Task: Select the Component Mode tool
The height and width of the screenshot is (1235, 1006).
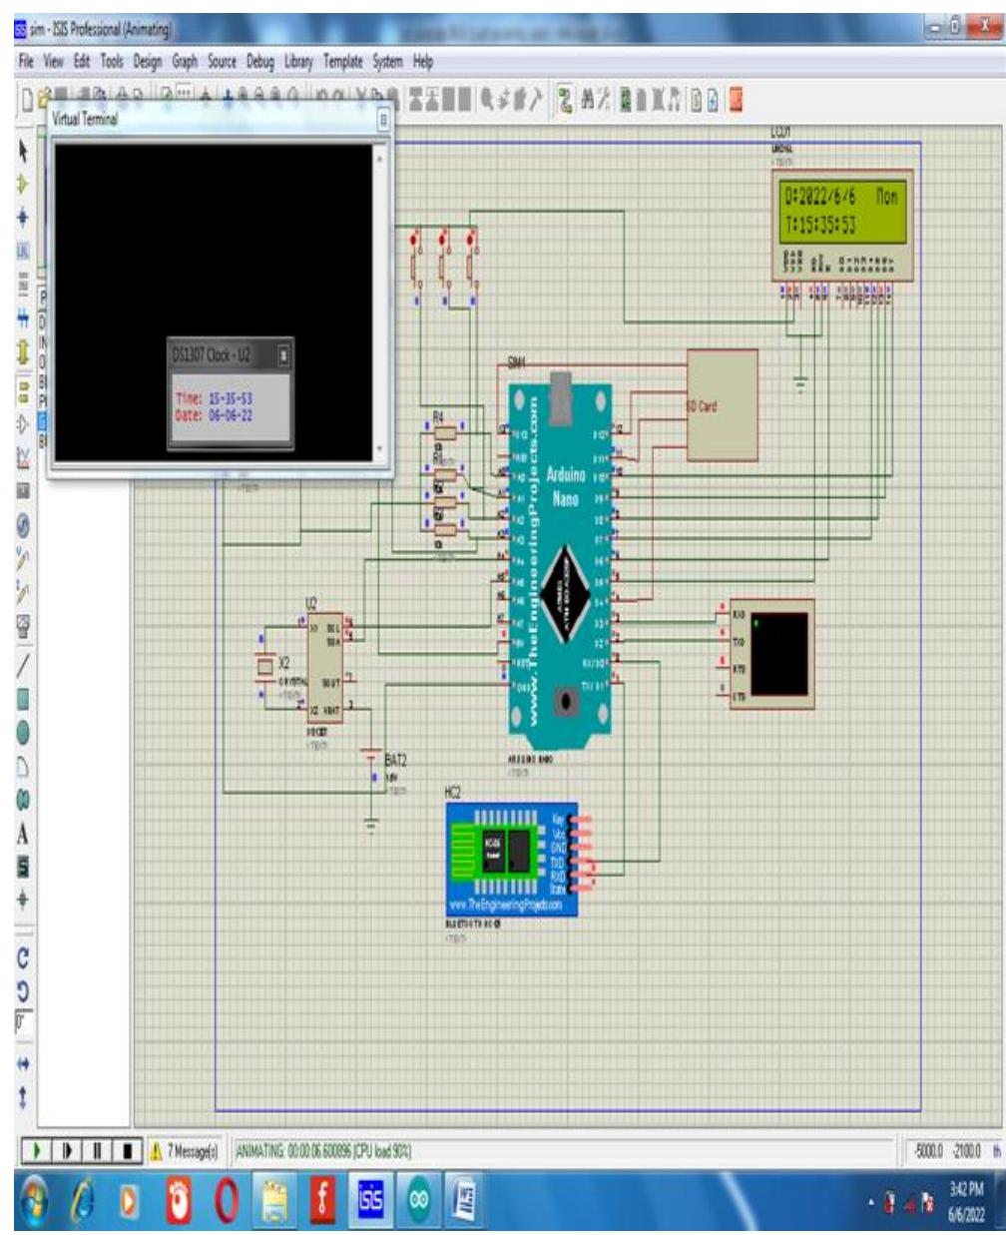Action: (x=22, y=183)
